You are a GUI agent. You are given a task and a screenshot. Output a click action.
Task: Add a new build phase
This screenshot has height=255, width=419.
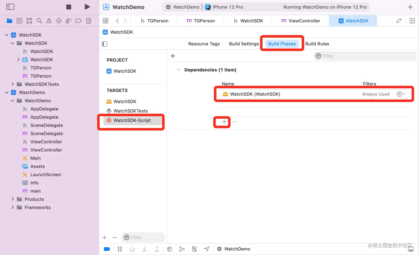click(x=173, y=56)
